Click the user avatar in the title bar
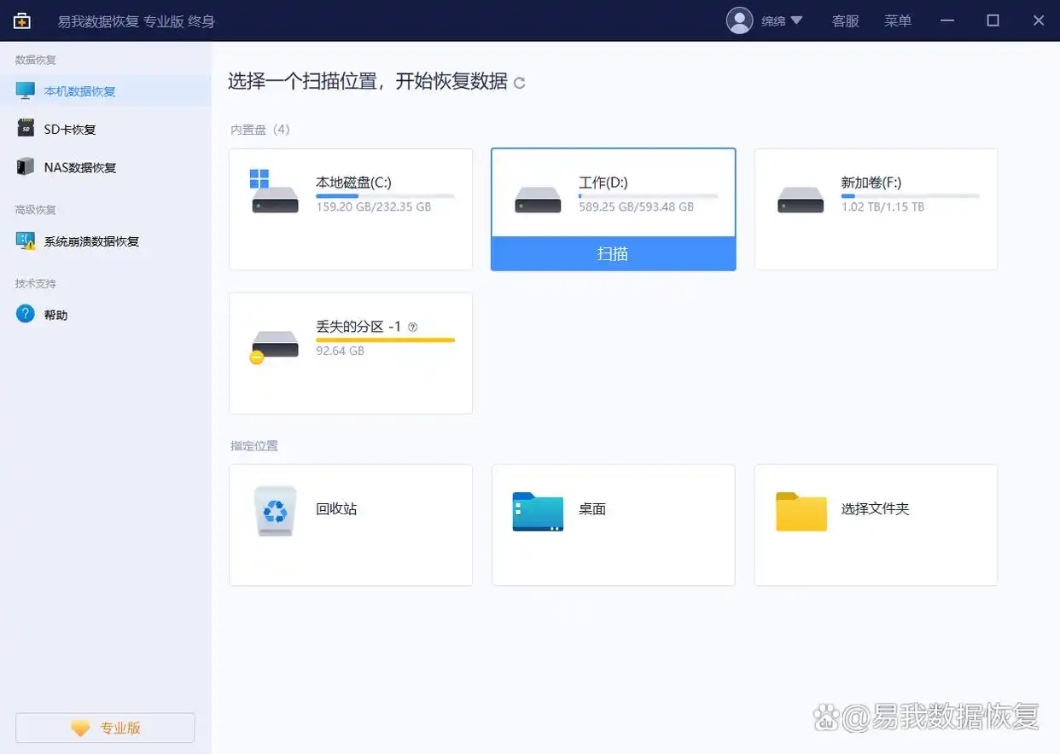 pos(739,20)
